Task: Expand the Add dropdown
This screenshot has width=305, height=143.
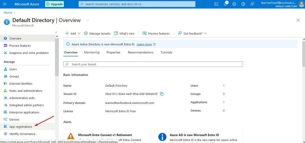Action: [x=72, y=33]
